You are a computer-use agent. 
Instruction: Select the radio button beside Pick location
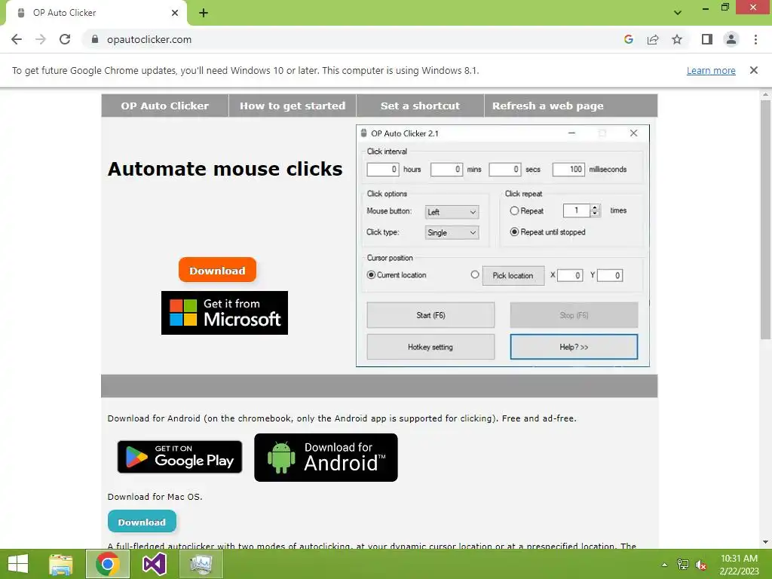pos(475,274)
